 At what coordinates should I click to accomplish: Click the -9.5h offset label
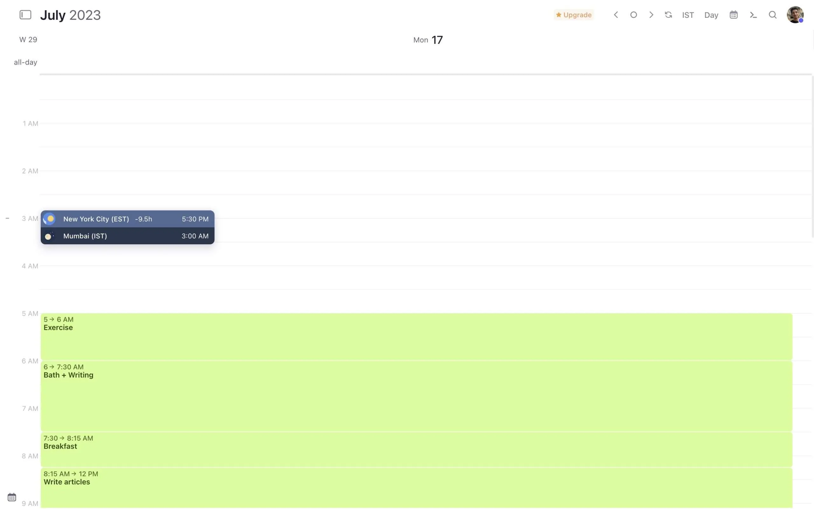click(x=144, y=219)
